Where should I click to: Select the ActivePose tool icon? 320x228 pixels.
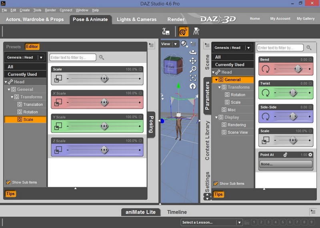point(196,31)
